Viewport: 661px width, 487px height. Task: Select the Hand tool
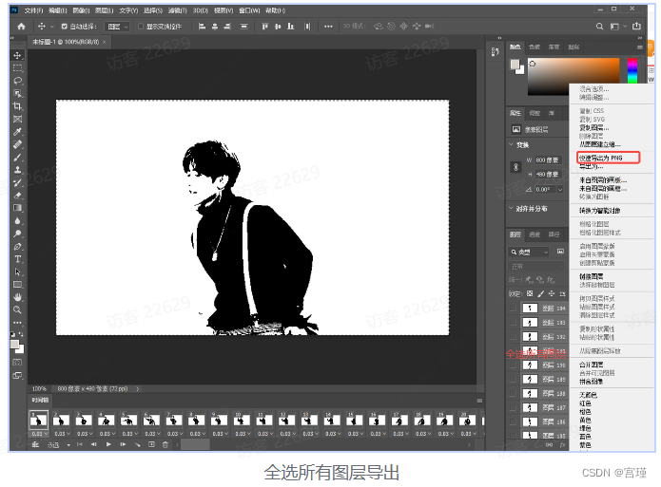point(17,297)
